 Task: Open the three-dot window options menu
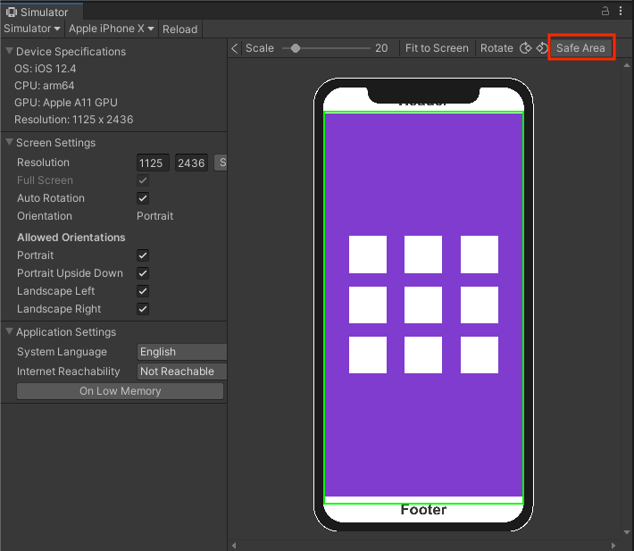(621, 11)
